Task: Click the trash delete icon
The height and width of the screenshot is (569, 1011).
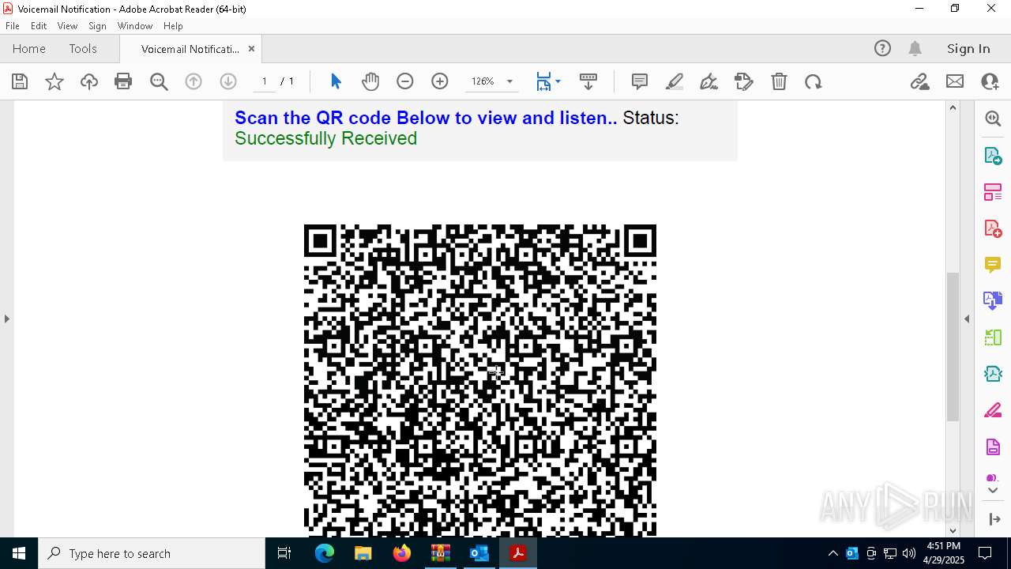Action: click(x=779, y=81)
